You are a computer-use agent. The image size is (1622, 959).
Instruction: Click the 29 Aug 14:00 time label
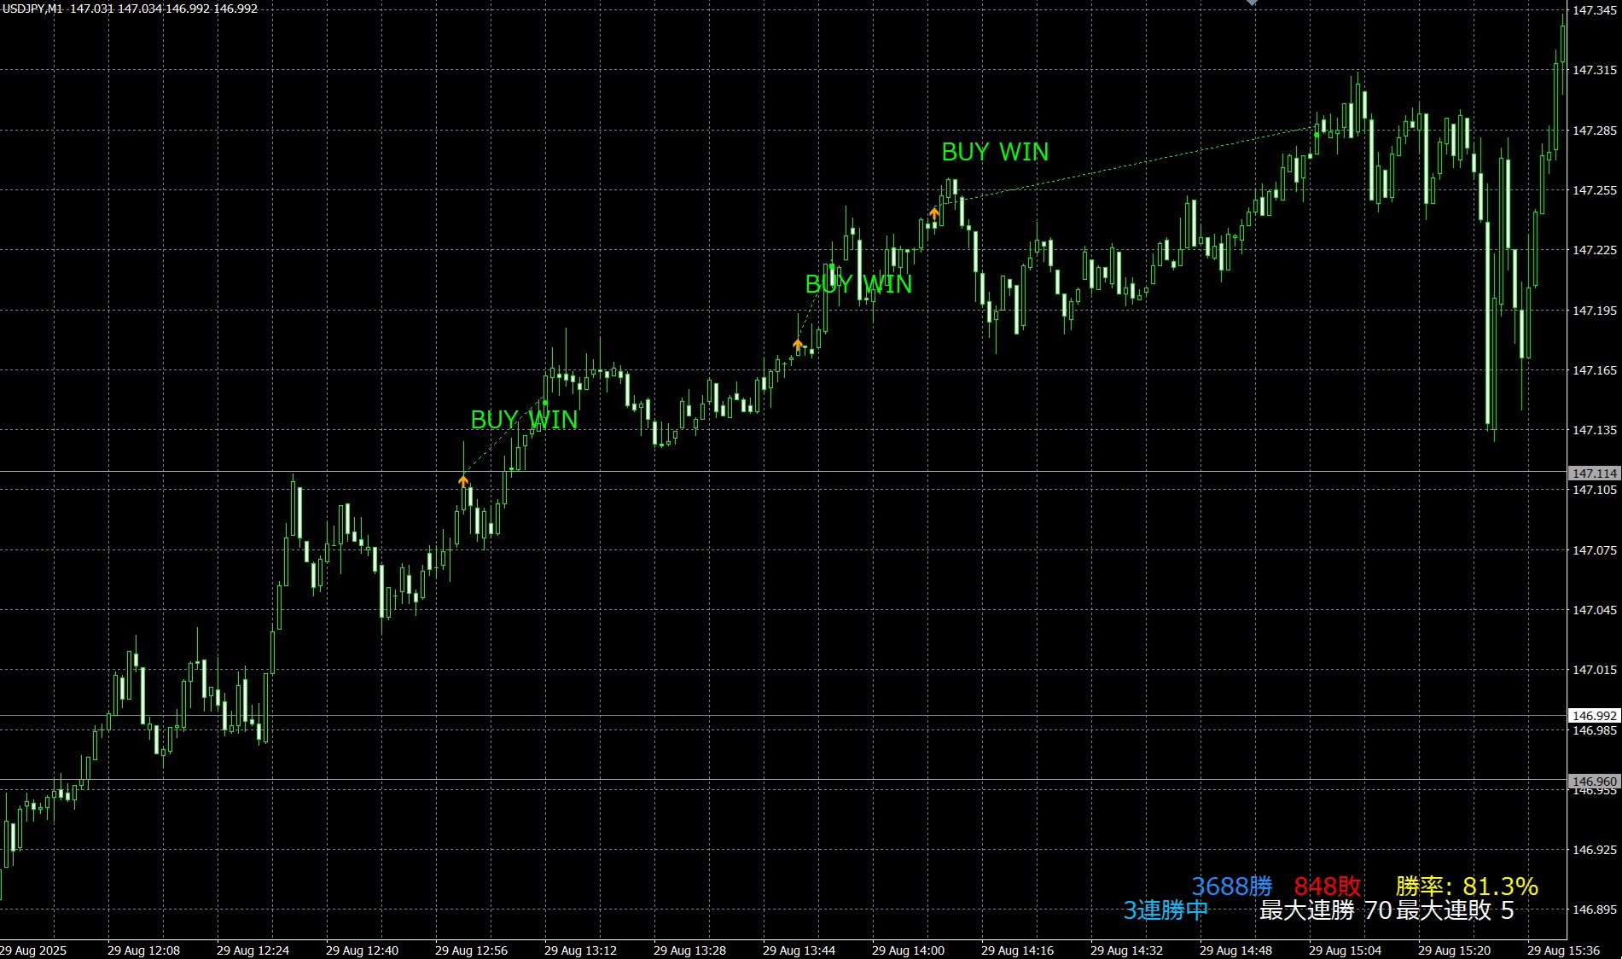tap(908, 950)
